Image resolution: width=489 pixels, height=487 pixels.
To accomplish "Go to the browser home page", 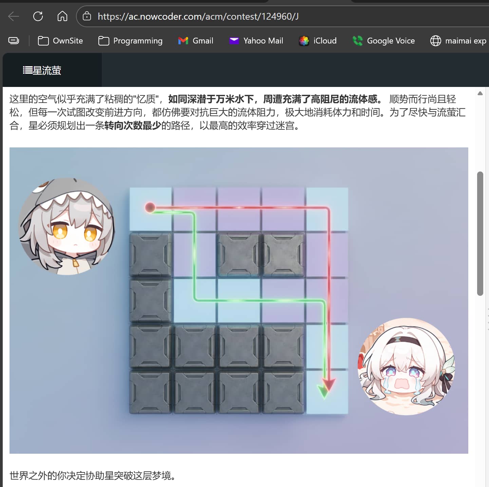I will tap(62, 16).
